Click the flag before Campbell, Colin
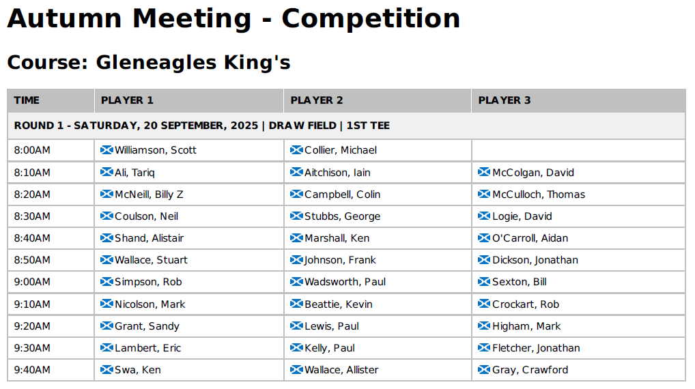695x389 pixels. (296, 194)
